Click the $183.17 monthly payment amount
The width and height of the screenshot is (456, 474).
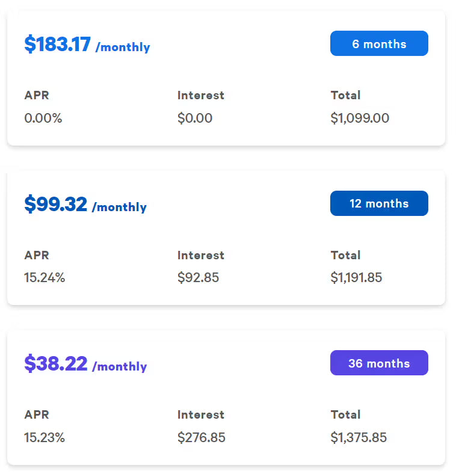pyautogui.click(x=58, y=45)
